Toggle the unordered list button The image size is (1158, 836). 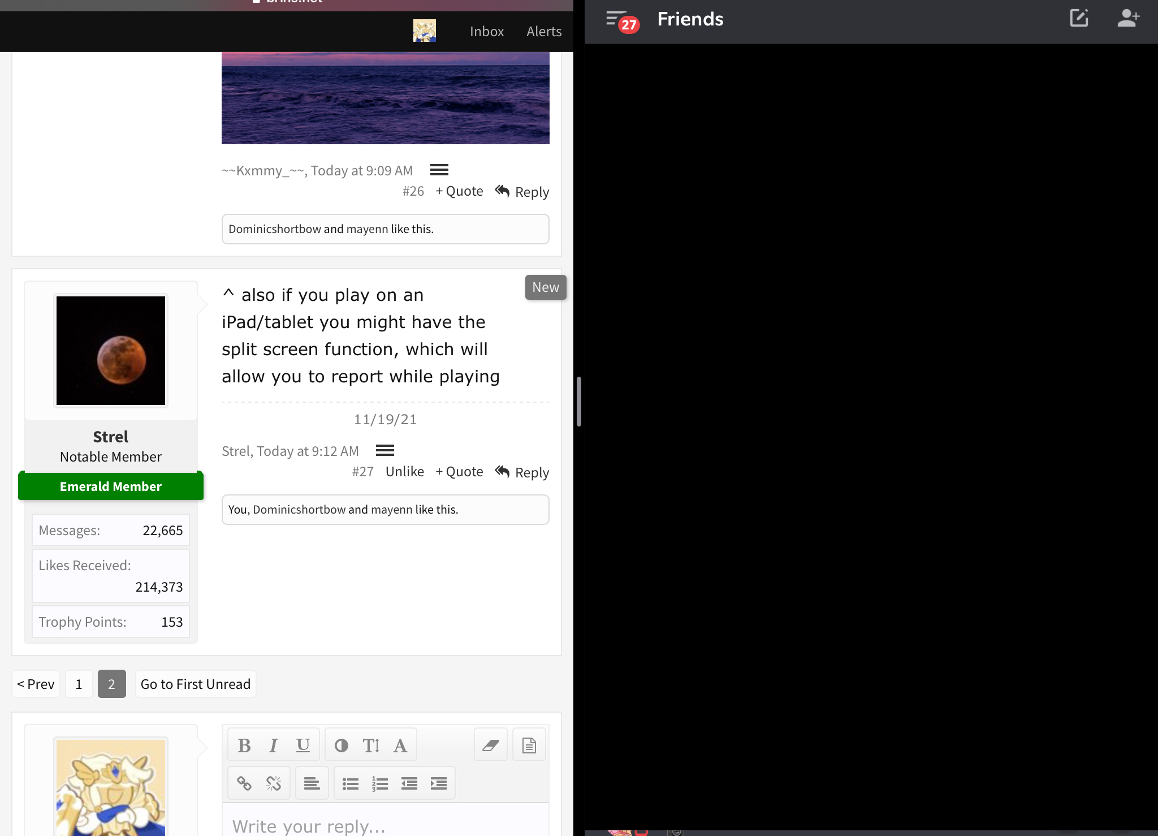[351, 783]
